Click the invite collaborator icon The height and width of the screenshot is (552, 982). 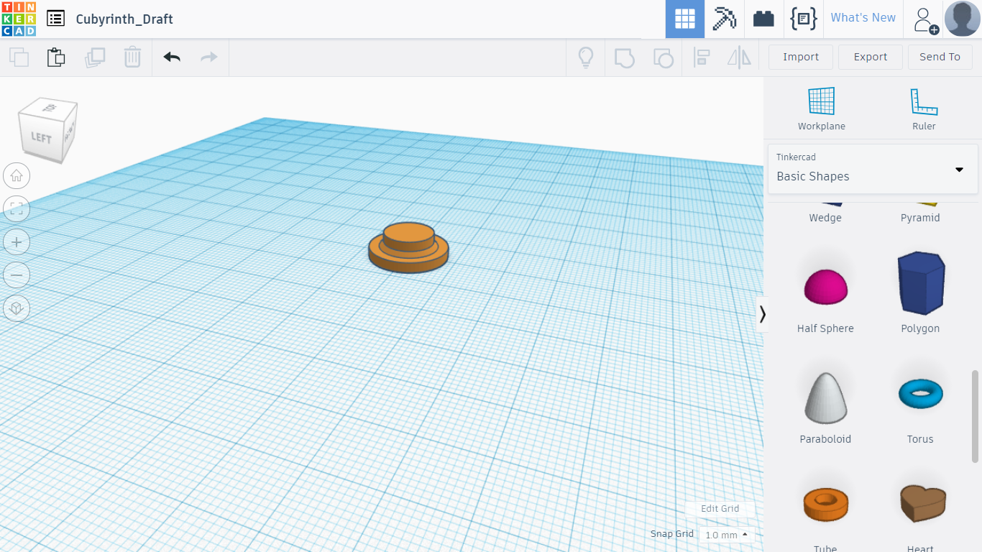(925, 20)
